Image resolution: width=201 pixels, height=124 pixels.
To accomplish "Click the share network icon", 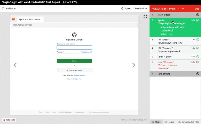I will [122, 9].
